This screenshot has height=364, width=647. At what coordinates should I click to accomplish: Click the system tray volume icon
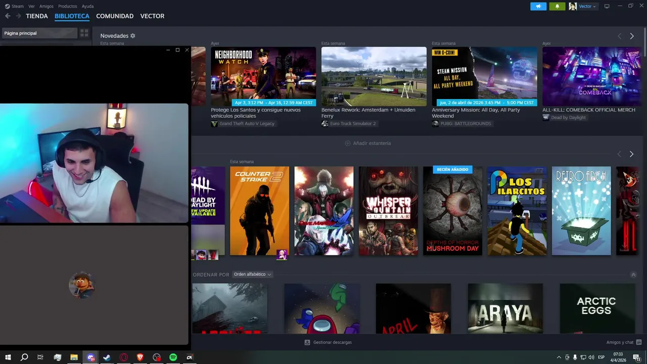coord(591,357)
